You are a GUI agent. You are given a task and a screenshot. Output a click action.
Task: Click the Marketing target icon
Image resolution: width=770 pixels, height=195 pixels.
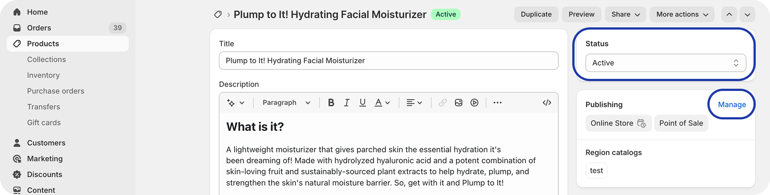click(x=17, y=159)
